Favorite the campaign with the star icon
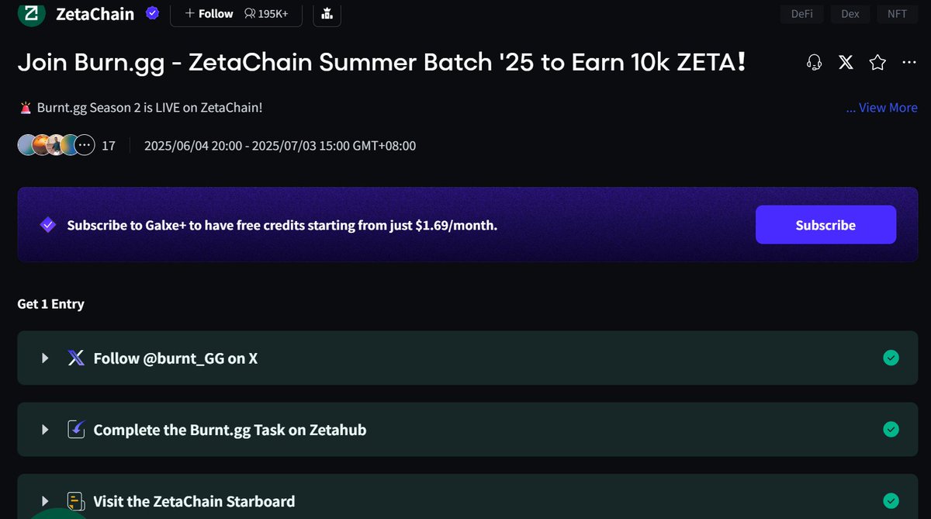This screenshot has width=931, height=519. 877,63
